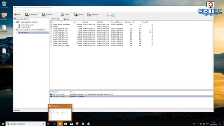The width and height of the screenshot is (224, 126).
Task: Open the File menu
Action: point(15,11)
